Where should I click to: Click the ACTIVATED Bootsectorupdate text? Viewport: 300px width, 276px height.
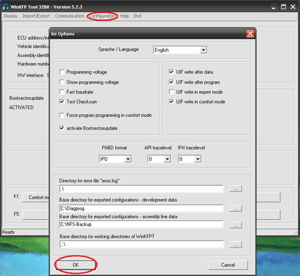pos(21,107)
